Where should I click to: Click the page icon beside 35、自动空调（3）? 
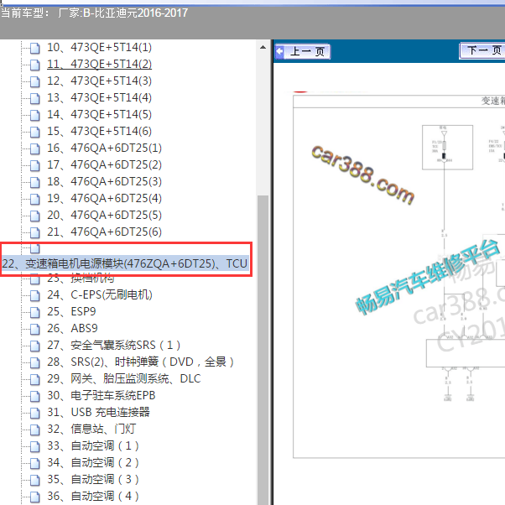tap(34, 480)
